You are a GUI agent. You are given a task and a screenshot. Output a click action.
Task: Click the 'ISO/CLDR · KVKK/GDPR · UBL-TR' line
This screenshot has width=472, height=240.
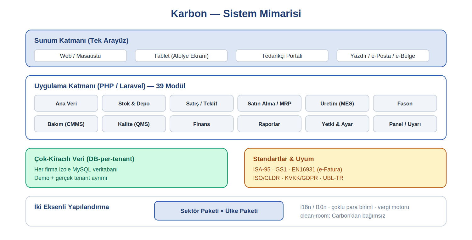click(298, 178)
